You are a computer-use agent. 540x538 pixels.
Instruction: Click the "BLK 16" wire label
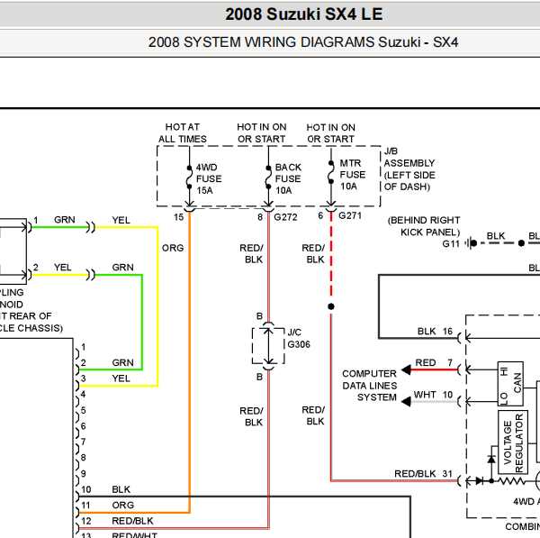coord(435,332)
